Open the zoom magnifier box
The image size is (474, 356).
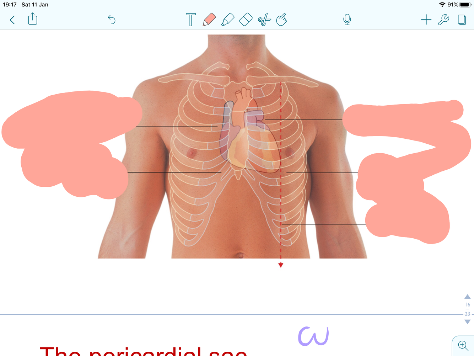[x=463, y=345]
